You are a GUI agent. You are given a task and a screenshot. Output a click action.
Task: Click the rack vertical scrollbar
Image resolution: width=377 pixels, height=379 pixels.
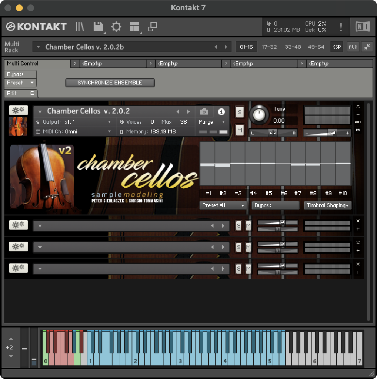(x=368, y=212)
